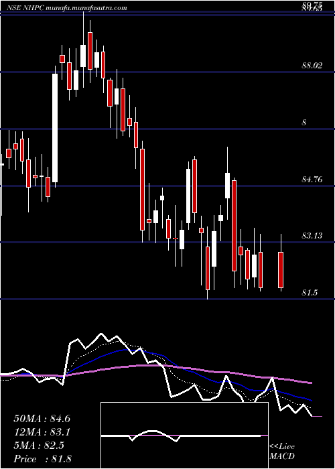Screen dimensions: 335x469
Task: Select the 88.02 price level label
Action: pos(312,66)
